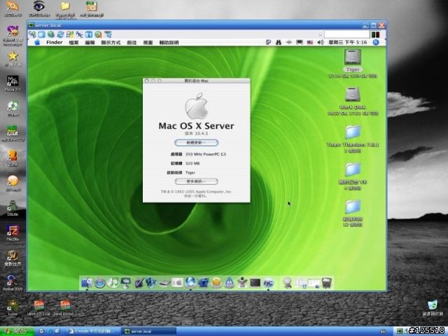Select the FileZilla shortcut on the Windows desktop
This screenshot has width=448, height=336.
[x=13, y=232]
